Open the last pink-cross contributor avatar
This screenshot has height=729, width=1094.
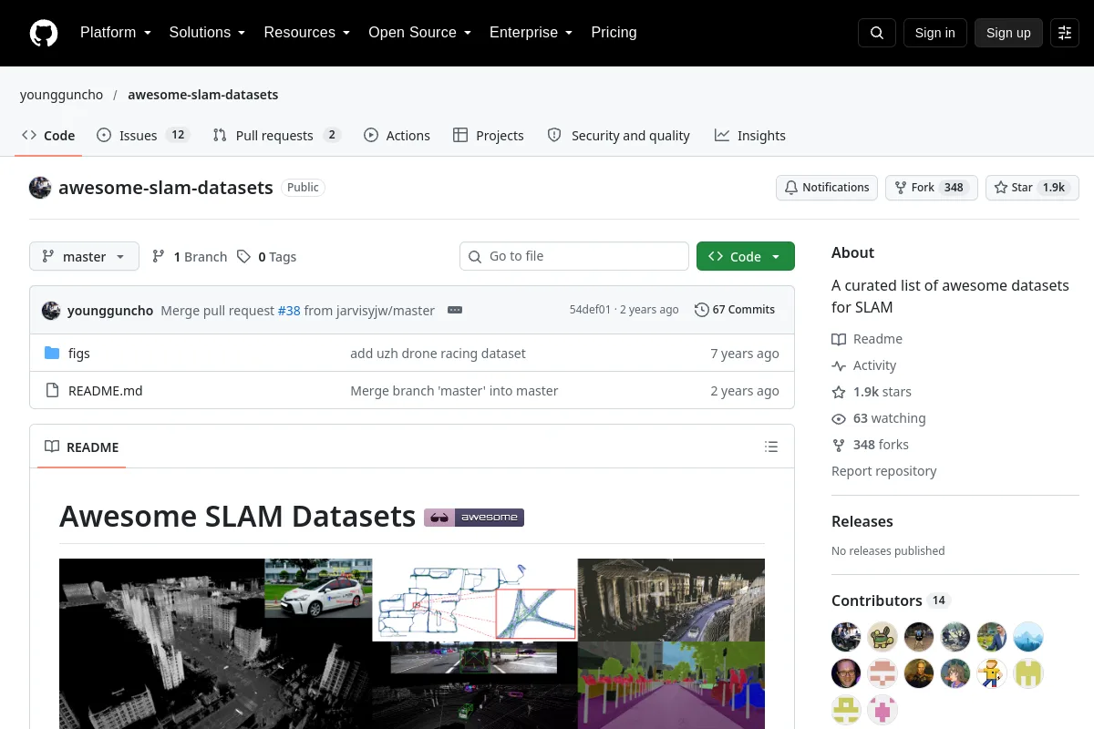tap(882, 709)
